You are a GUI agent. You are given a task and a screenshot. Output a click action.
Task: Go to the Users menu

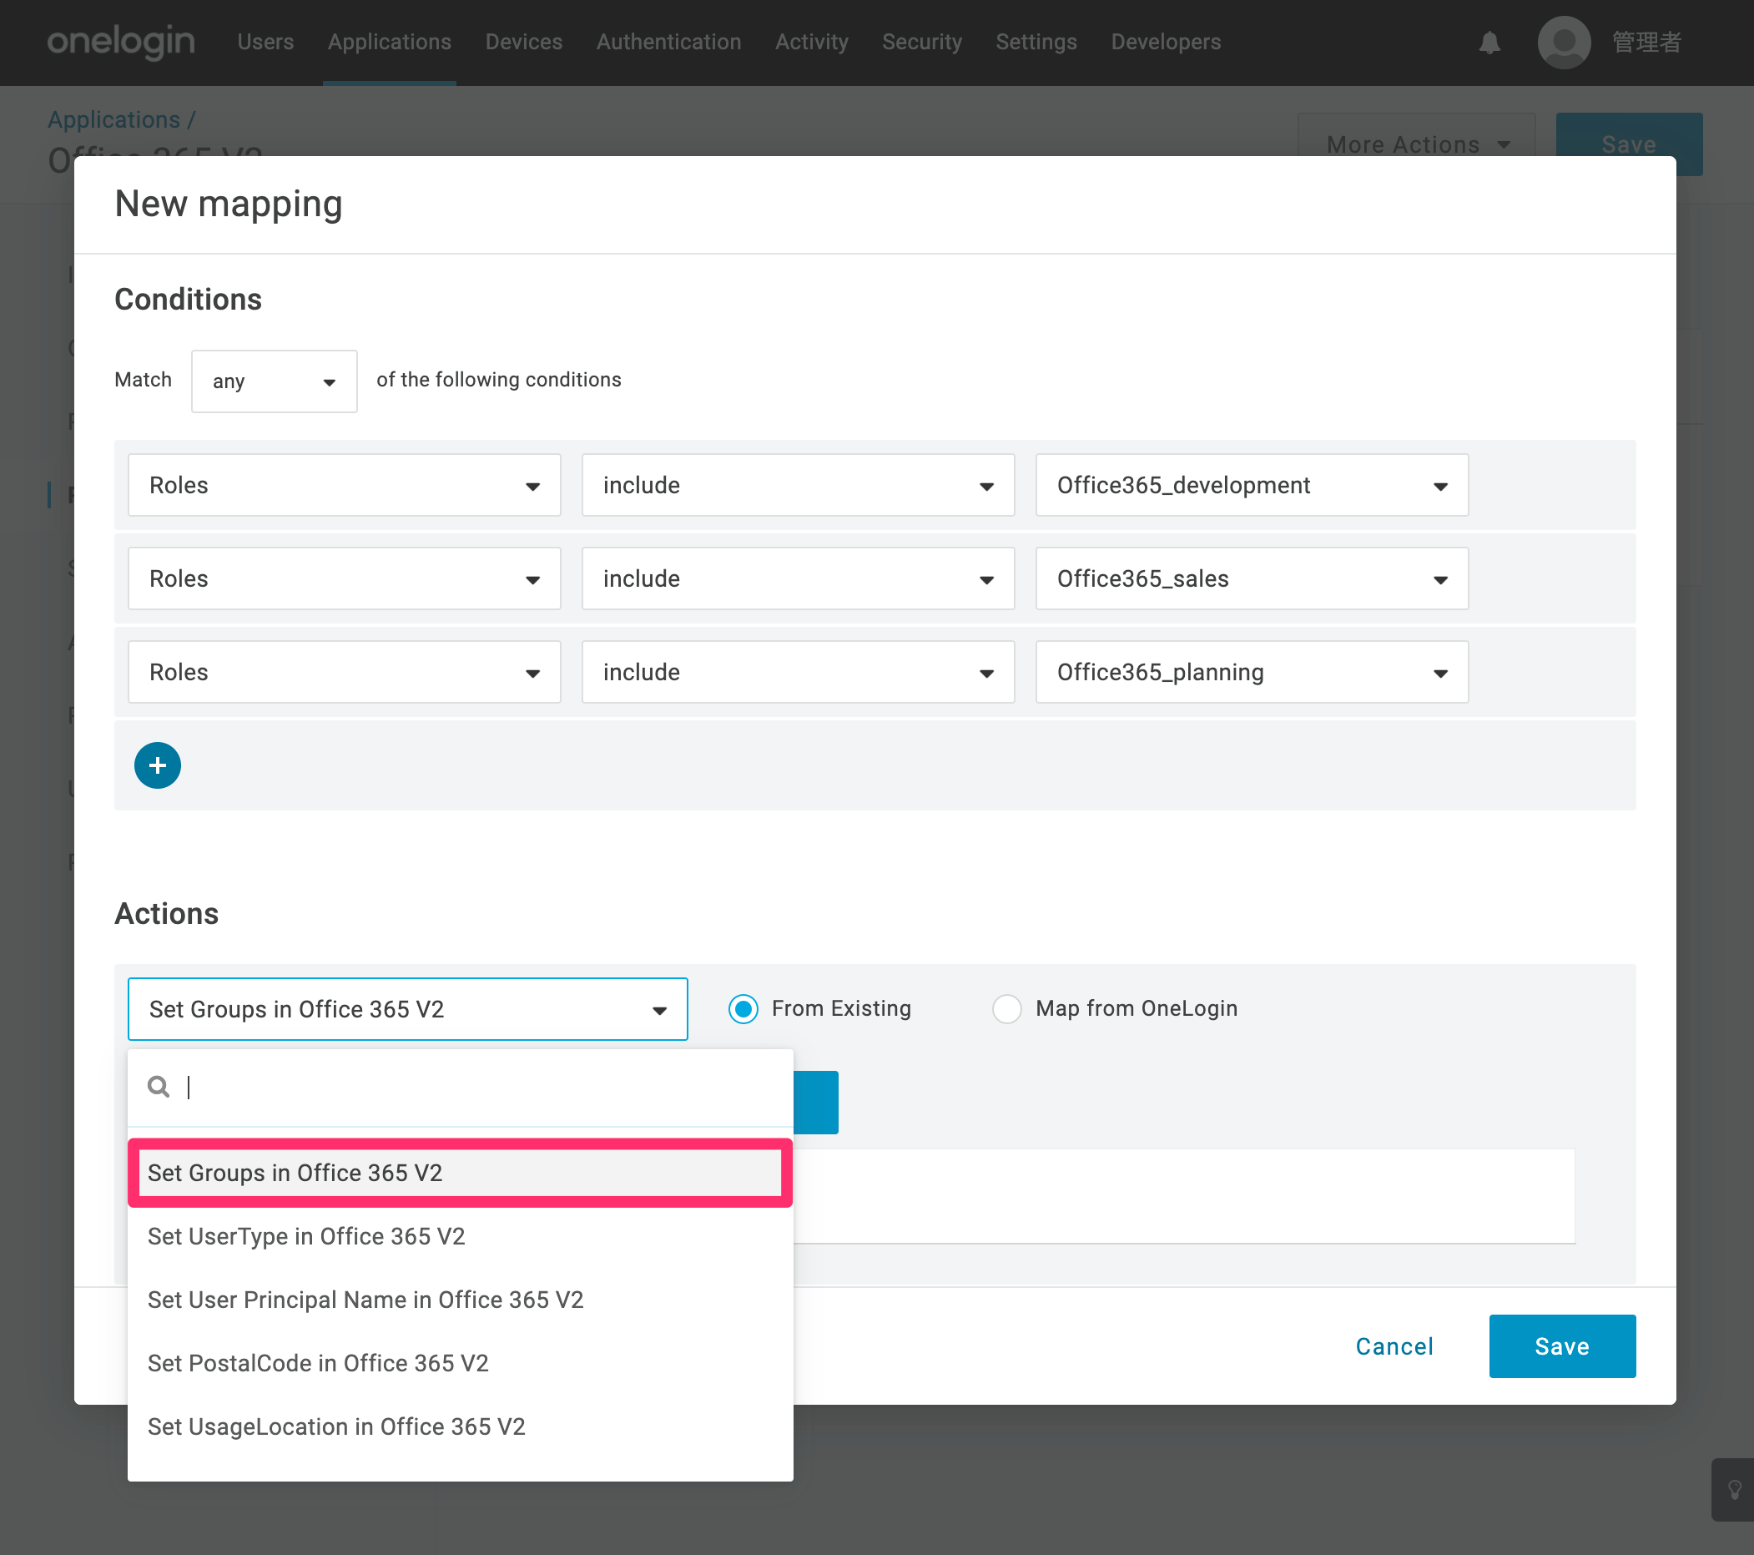click(265, 42)
